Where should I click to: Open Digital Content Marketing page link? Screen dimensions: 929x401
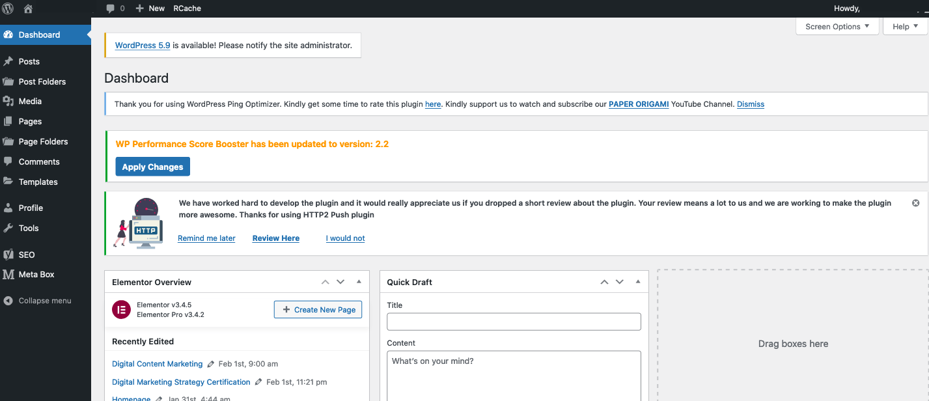(158, 364)
